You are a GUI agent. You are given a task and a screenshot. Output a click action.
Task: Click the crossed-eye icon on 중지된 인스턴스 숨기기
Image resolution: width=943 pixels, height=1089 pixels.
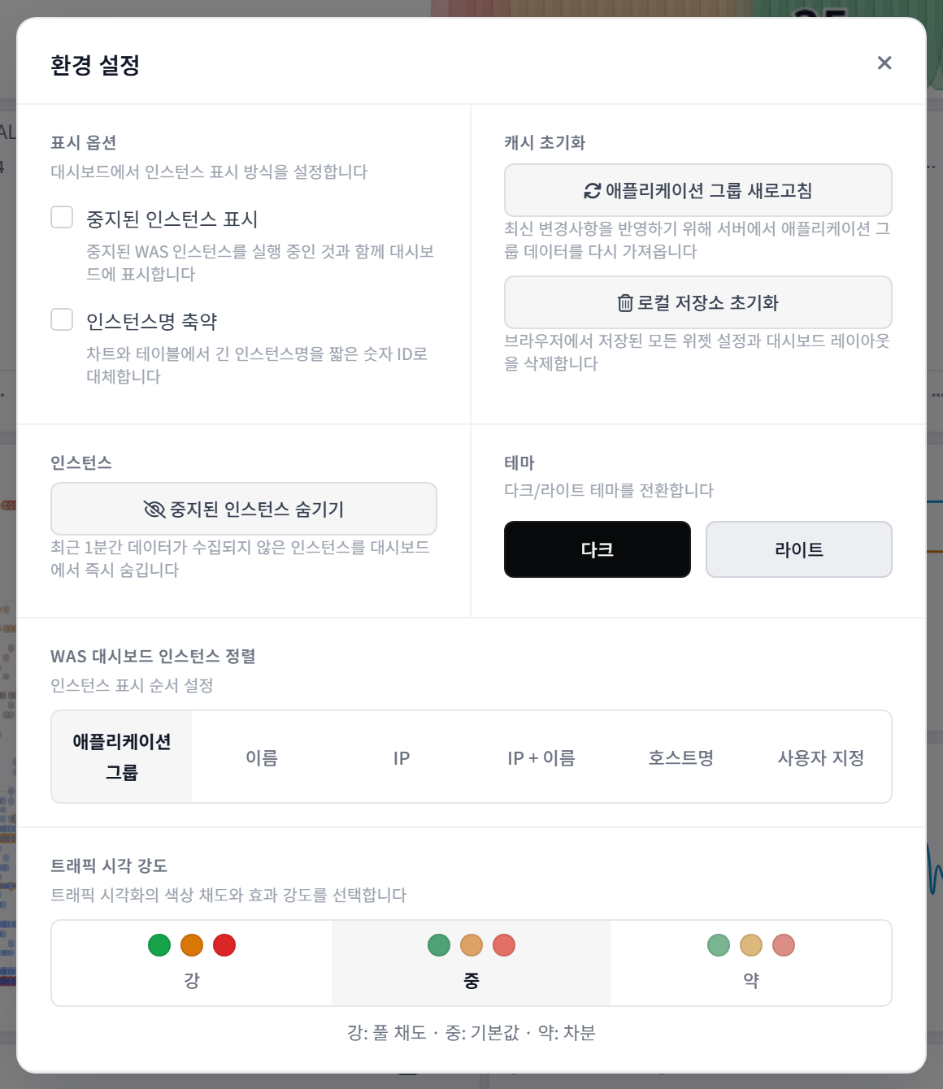point(154,510)
